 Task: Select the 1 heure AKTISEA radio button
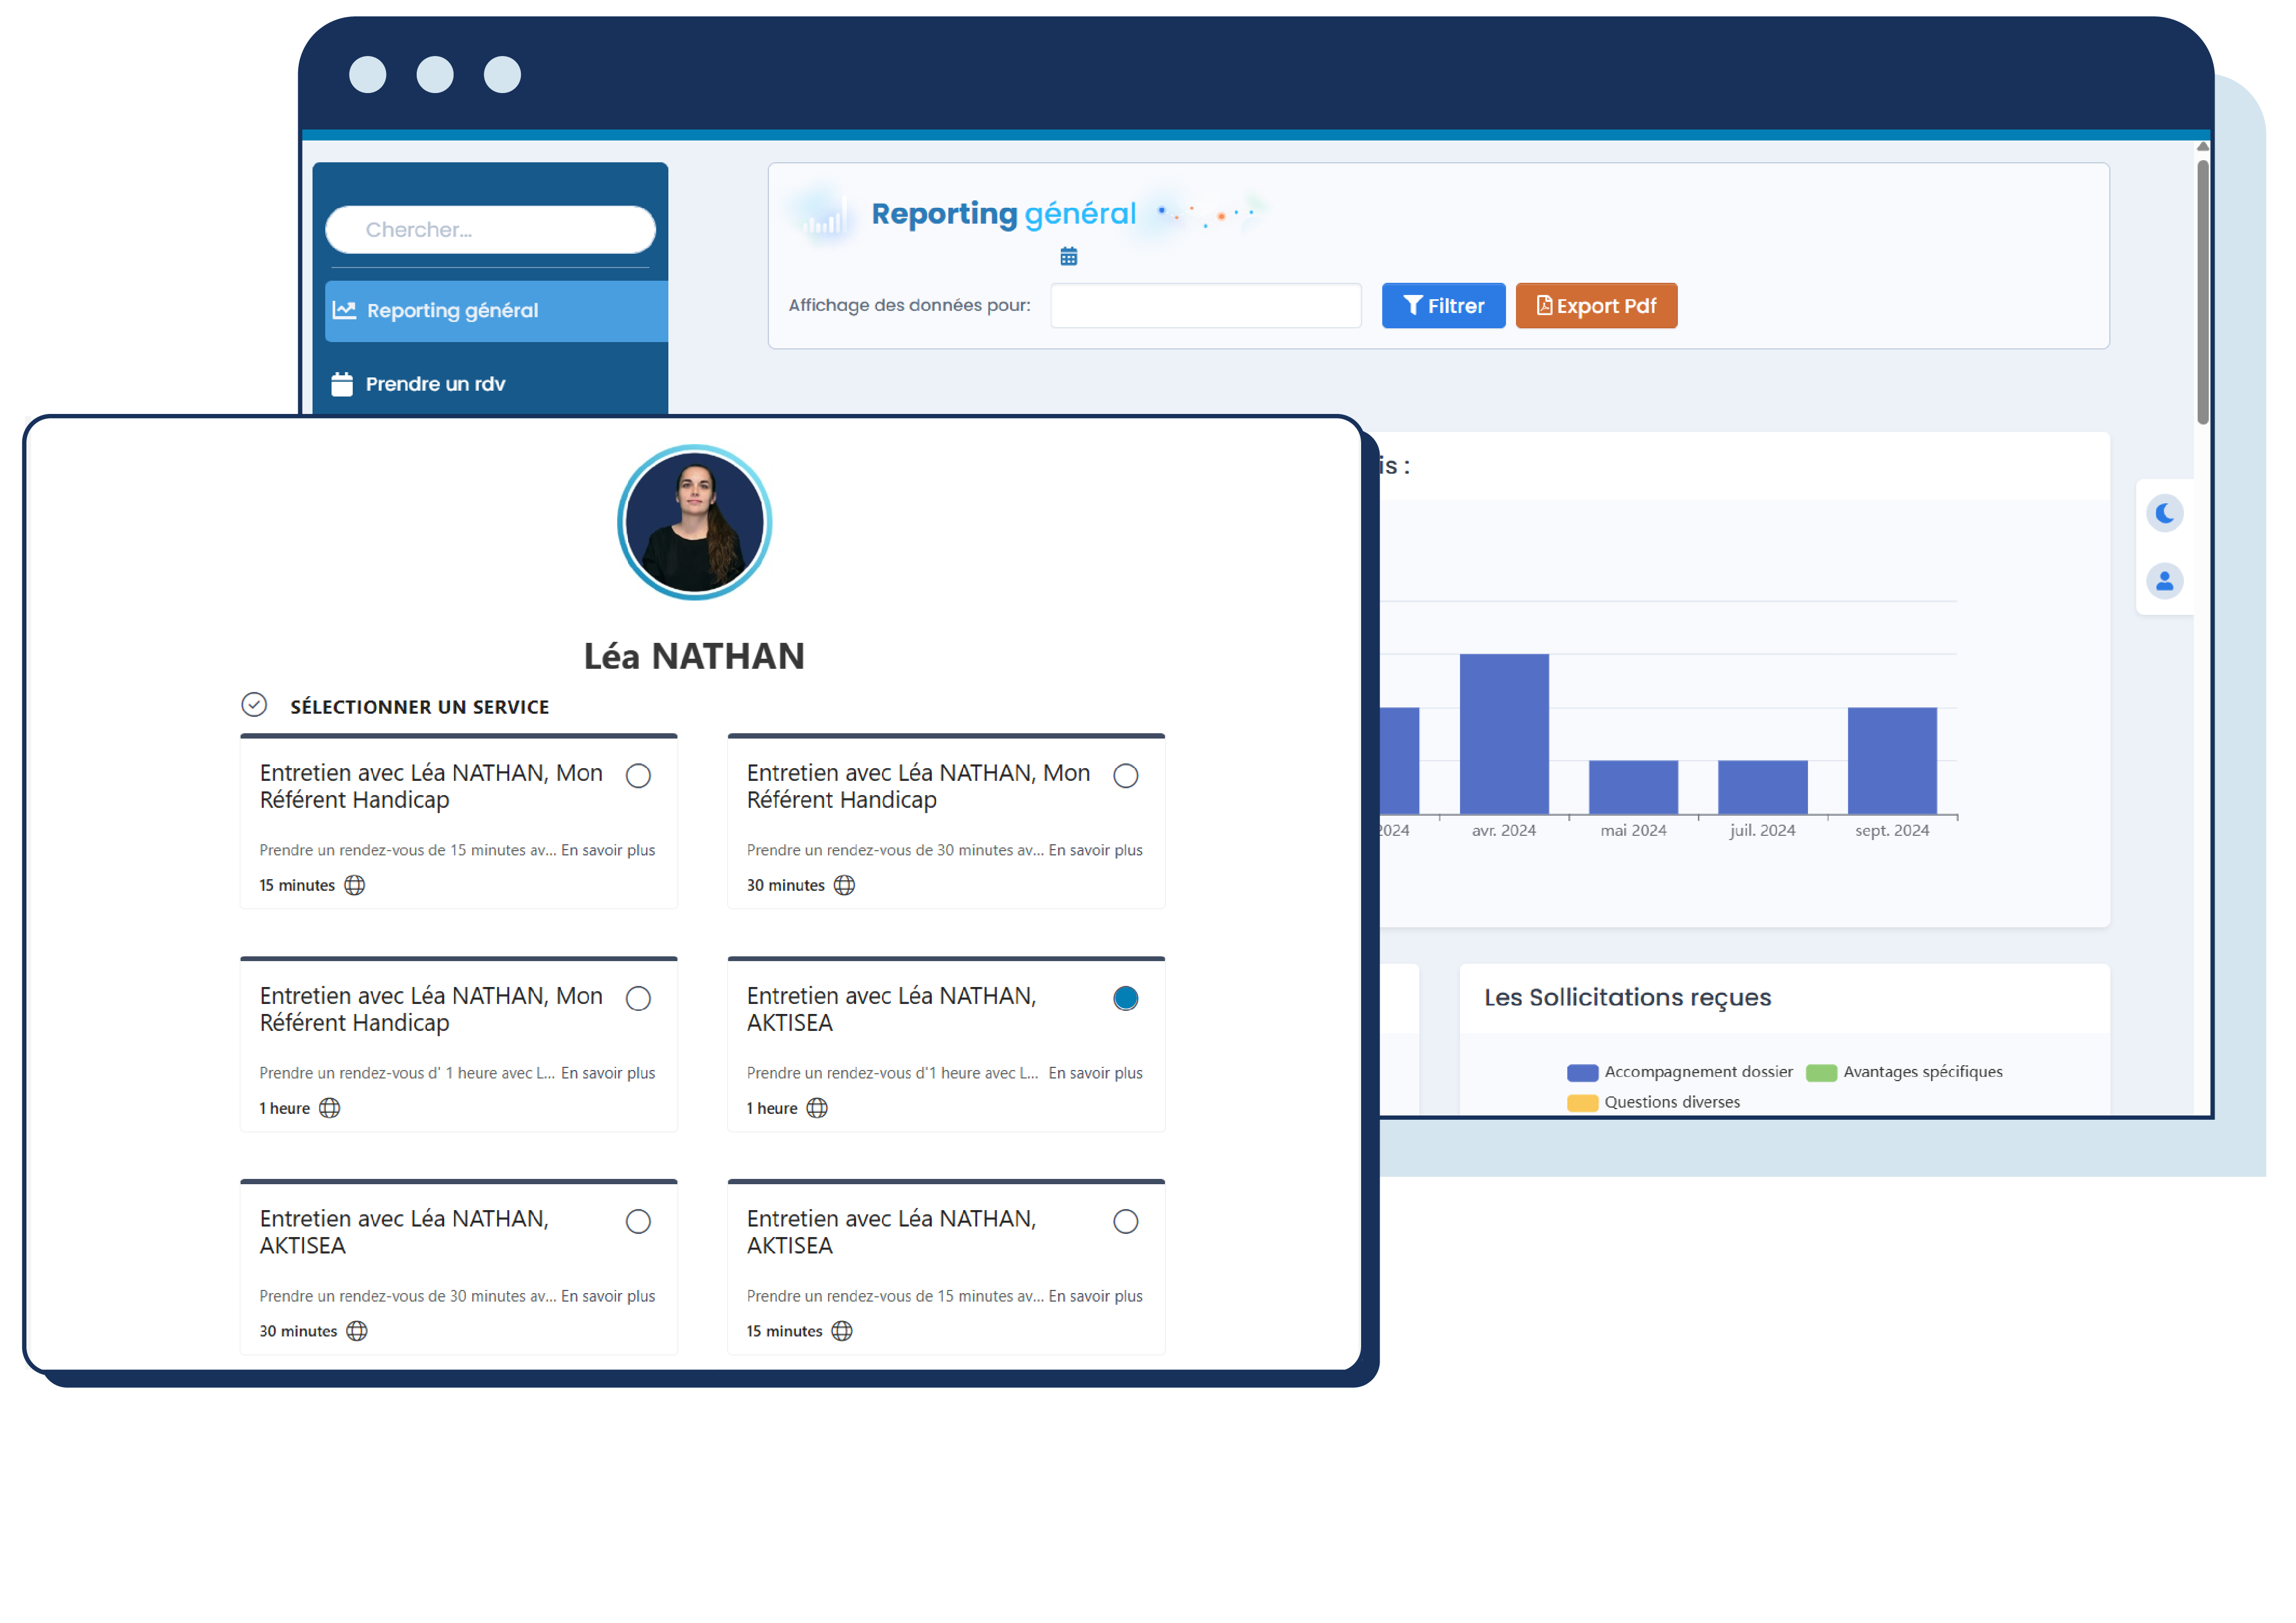[1126, 999]
